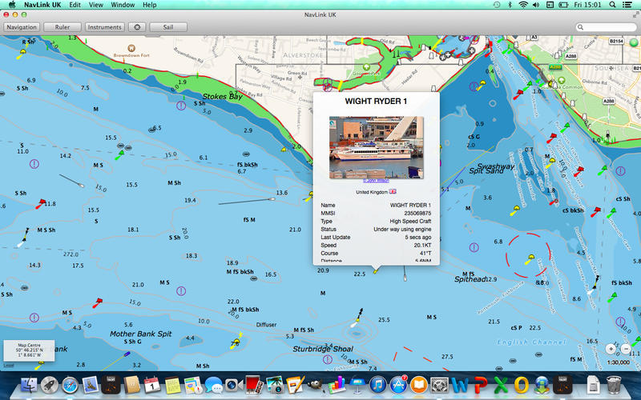Click the center-on-position target button in toolbar
This screenshot has width=641, height=400.
[137, 27]
